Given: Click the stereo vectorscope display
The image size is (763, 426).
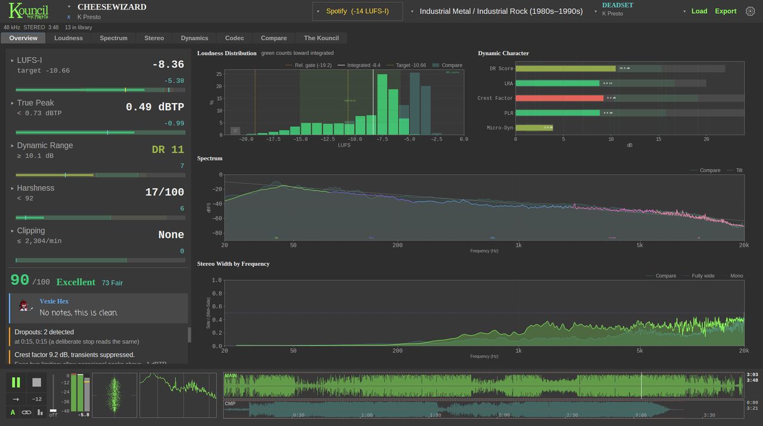Looking at the screenshot, I should 114,396.
